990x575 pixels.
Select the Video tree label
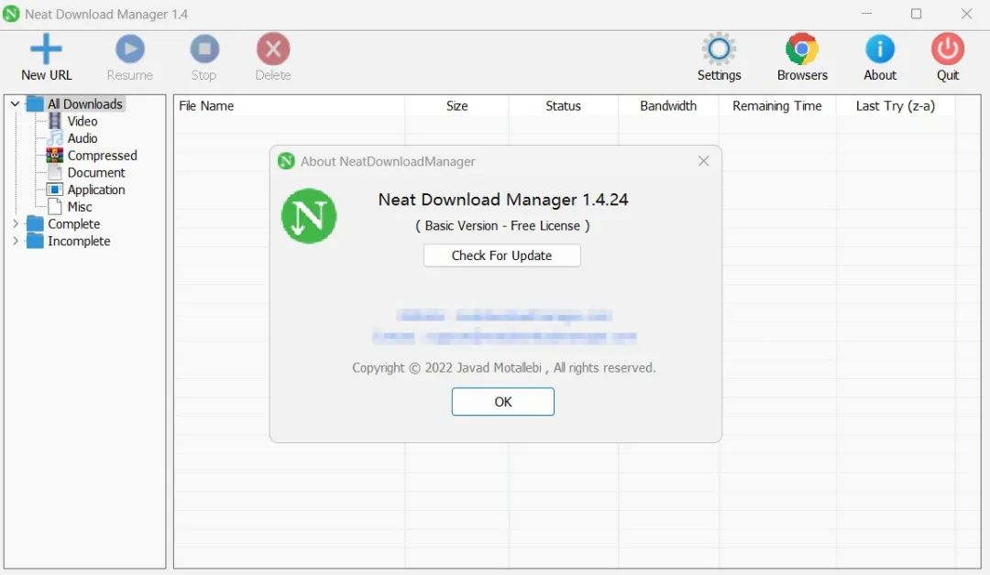(82, 121)
